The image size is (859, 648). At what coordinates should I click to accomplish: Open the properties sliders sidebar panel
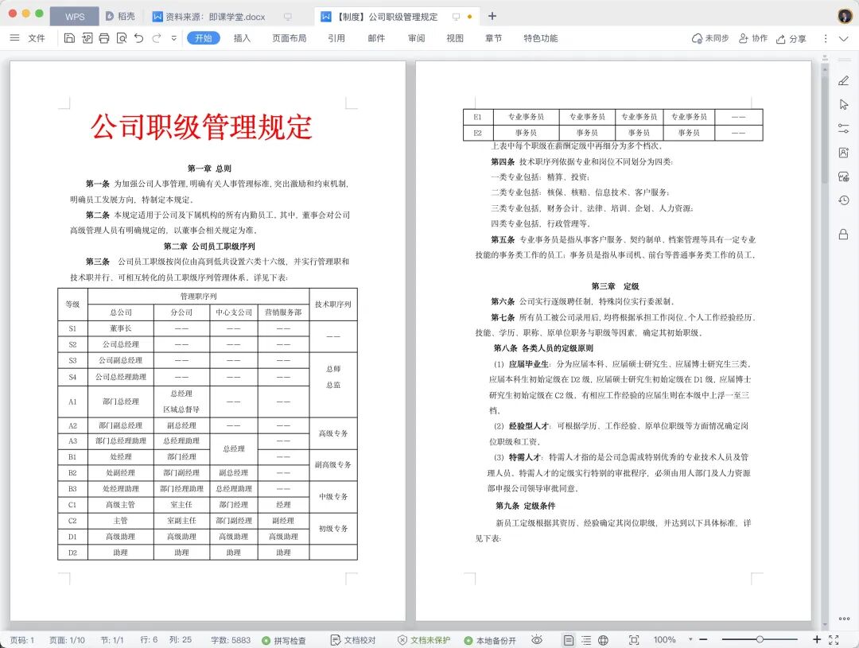[x=844, y=129]
